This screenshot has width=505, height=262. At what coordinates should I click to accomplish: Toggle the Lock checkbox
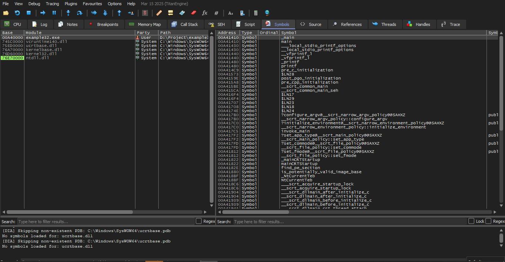tap(471, 221)
